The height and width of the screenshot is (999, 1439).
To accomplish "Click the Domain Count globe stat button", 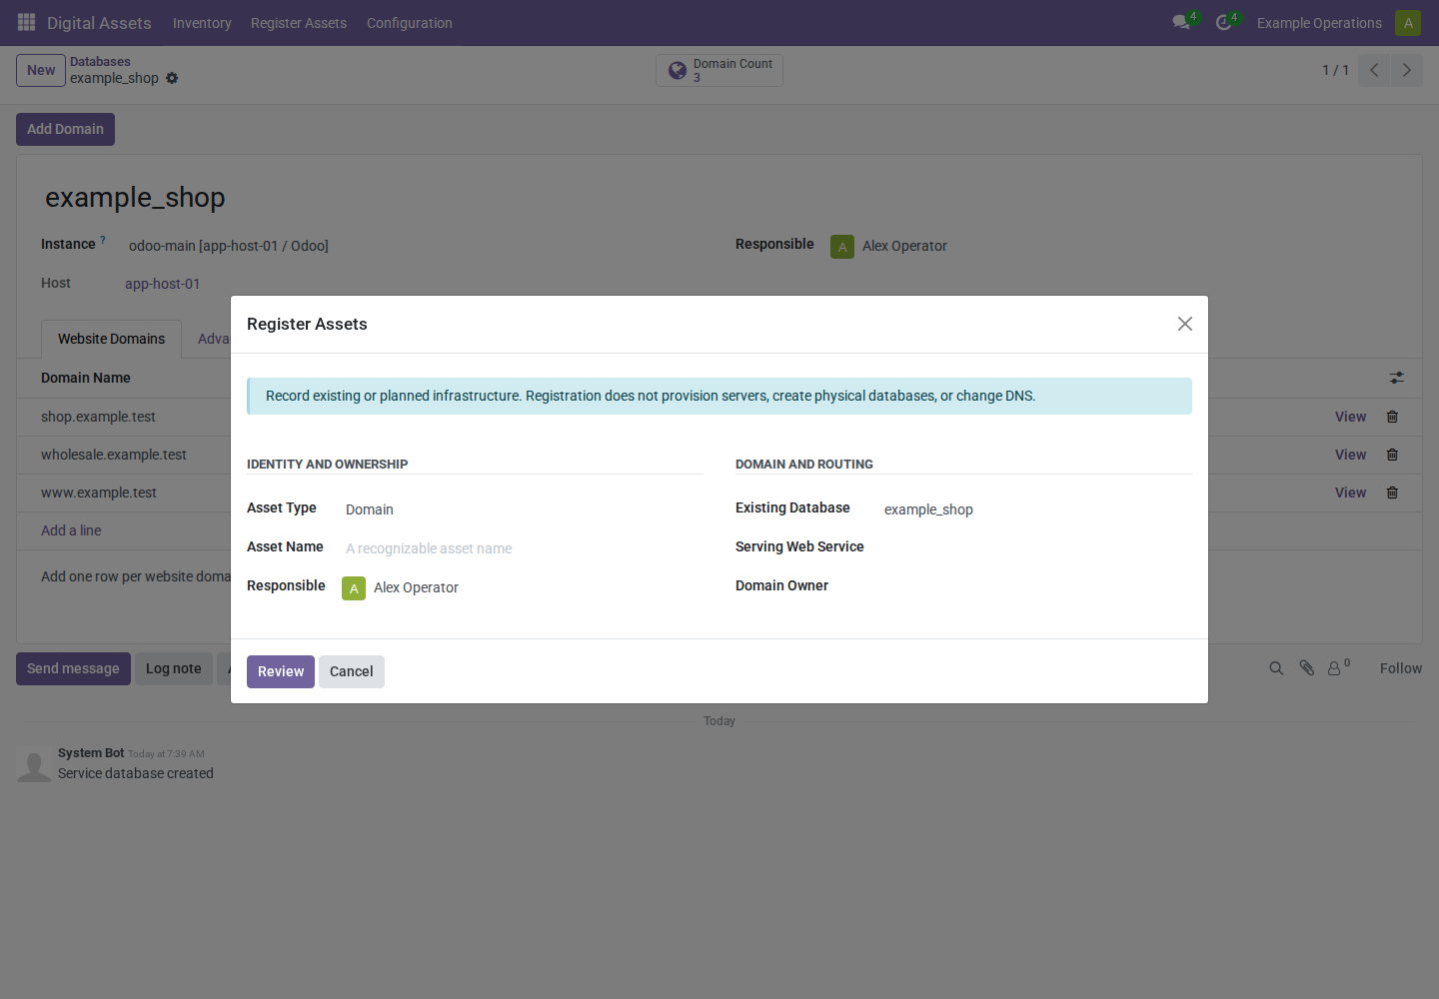I will coord(719,70).
